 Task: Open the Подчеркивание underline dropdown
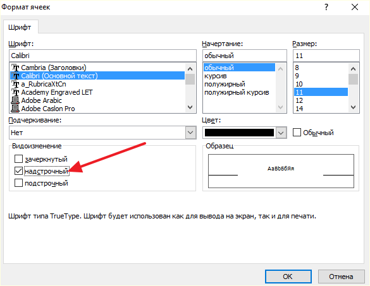pyautogui.click(x=190, y=133)
